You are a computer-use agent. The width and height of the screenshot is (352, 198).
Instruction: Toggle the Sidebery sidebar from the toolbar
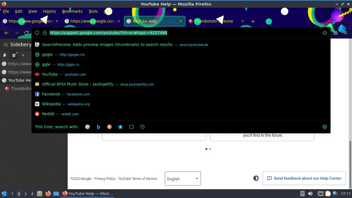[335, 33]
